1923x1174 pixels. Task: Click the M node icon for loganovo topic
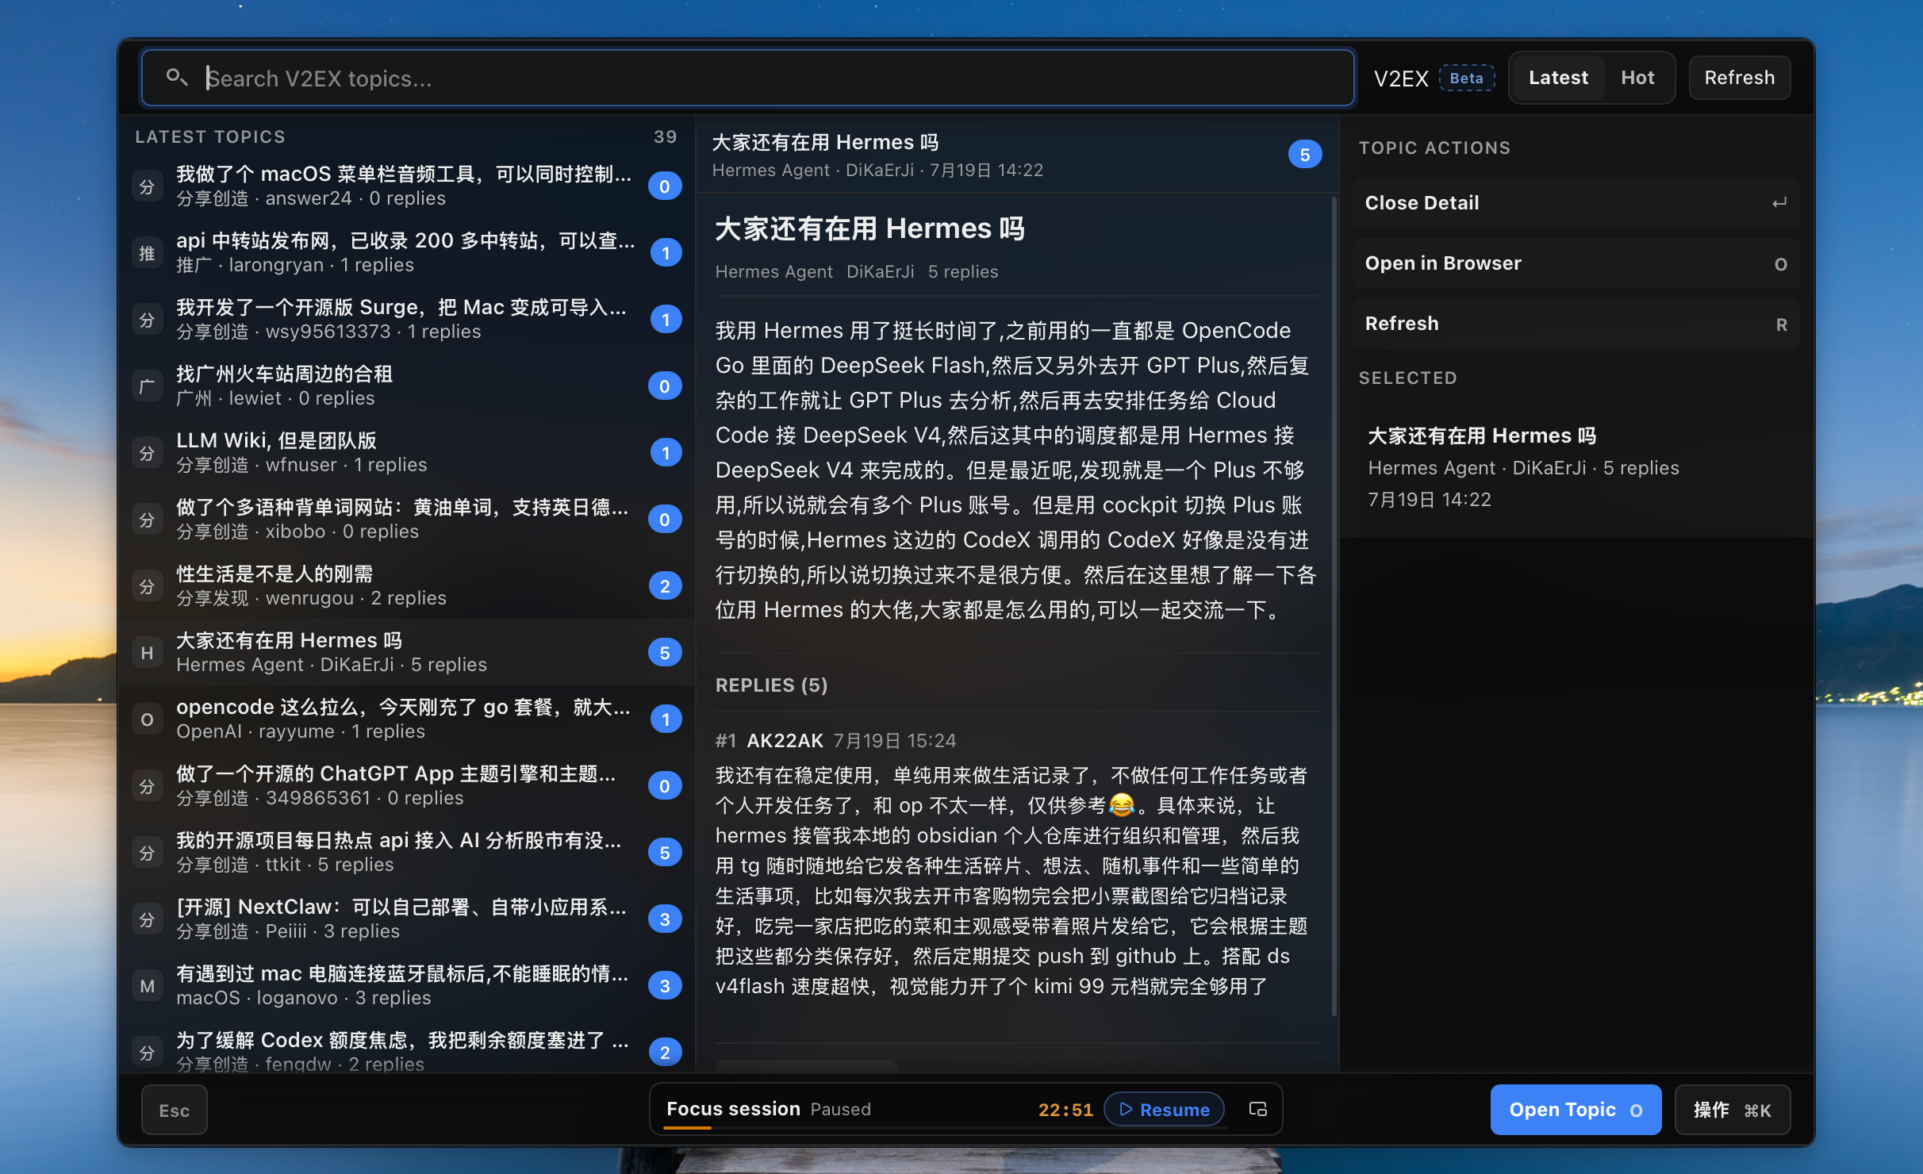point(148,986)
